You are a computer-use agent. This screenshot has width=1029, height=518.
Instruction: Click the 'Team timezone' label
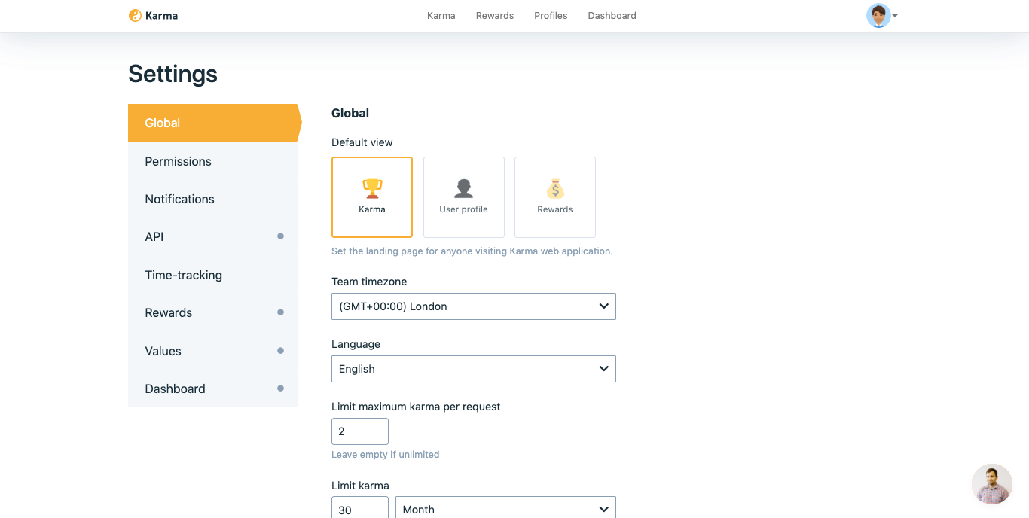coord(369,282)
